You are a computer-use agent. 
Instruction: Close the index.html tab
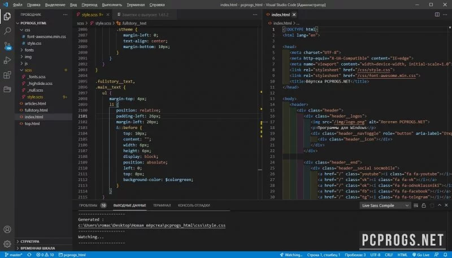(x=294, y=15)
